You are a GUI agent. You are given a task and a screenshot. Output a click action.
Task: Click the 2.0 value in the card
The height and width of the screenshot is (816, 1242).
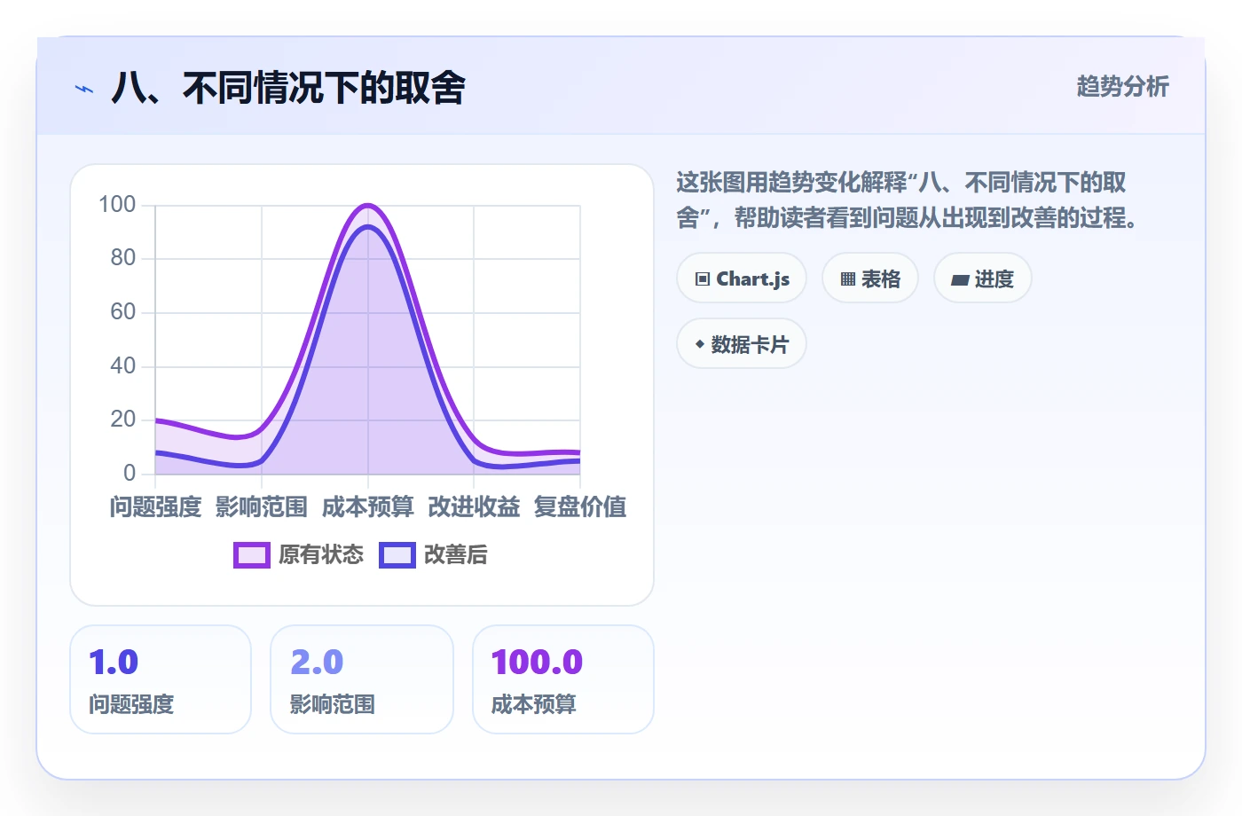pos(317,662)
